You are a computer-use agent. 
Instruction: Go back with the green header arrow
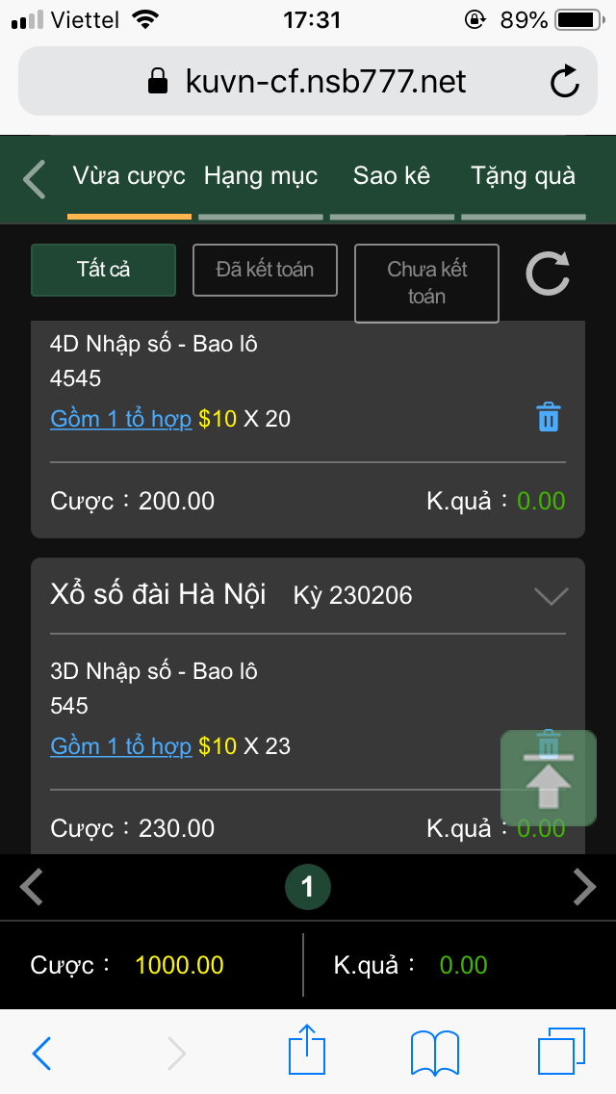coord(35,179)
